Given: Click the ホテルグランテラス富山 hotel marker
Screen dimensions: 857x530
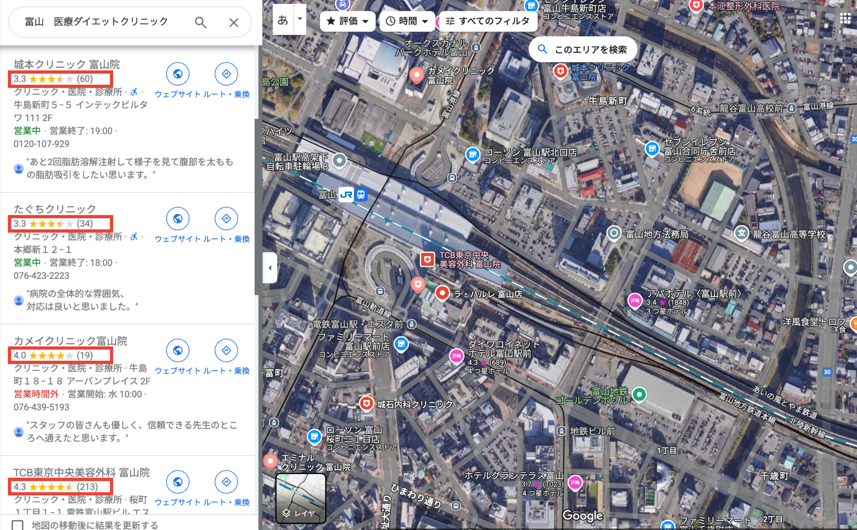Looking at the screenshot, I should (x=575, y=483).
